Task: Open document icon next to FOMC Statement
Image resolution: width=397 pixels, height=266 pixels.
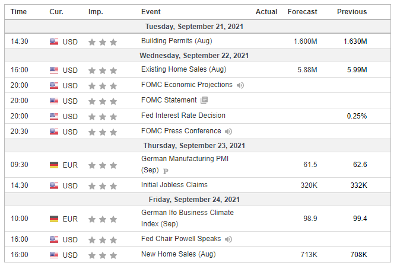Action: coord(204,100)
